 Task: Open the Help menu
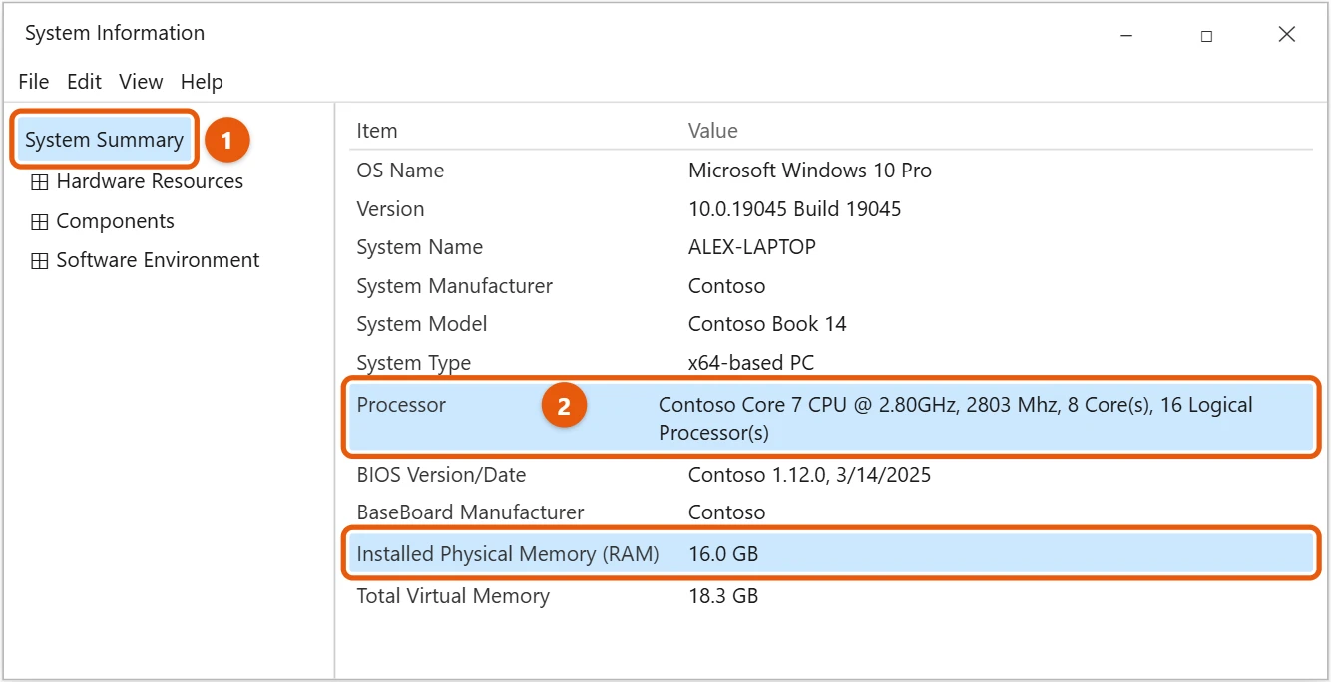(202, 82)
